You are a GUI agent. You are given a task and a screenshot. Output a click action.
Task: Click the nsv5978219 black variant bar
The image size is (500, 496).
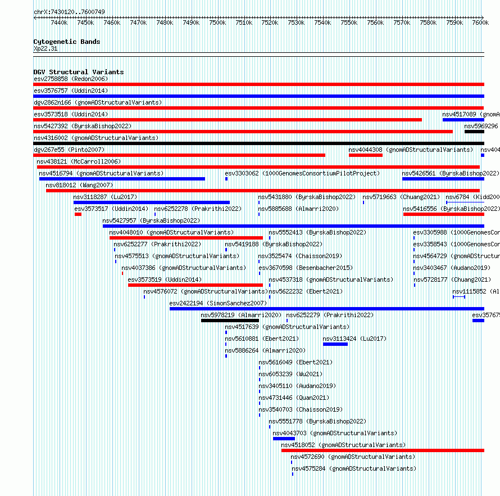click(230, 321)
